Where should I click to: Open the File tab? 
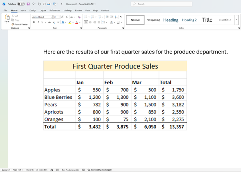point(5,11)
